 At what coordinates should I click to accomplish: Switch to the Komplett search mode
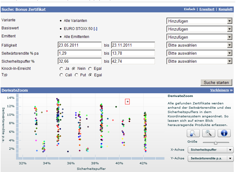click(226, 9)
